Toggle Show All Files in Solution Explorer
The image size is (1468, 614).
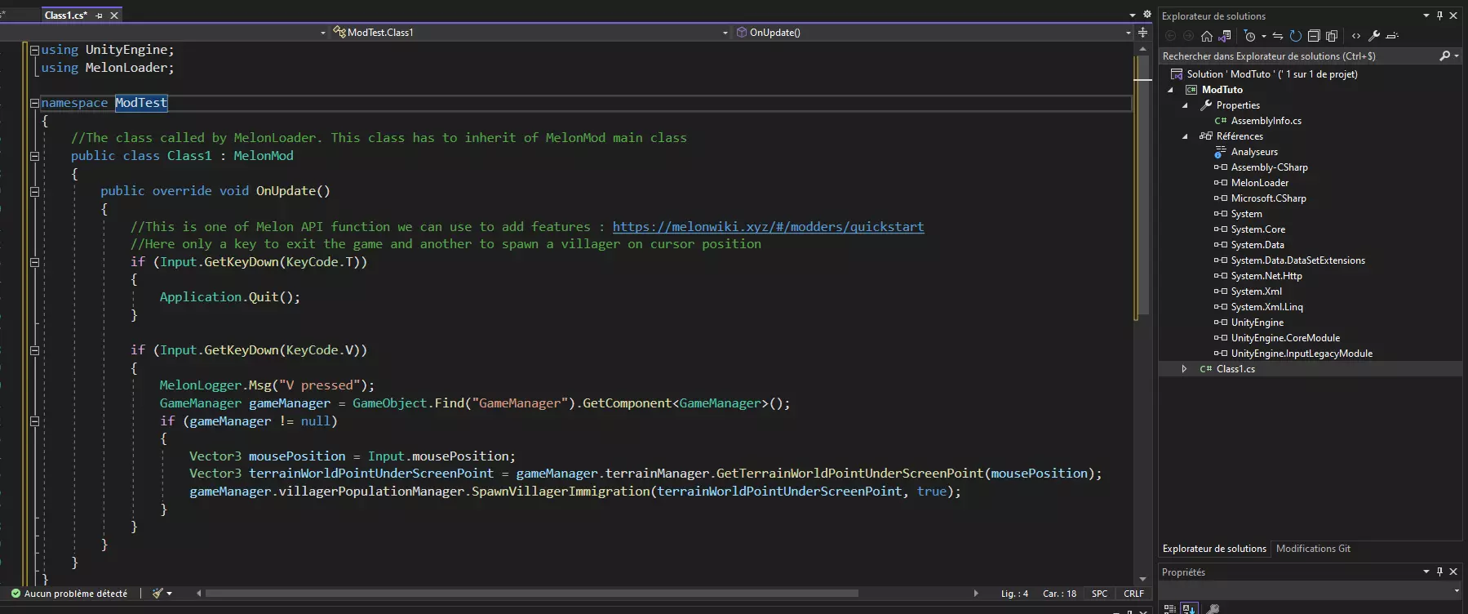1332,36
